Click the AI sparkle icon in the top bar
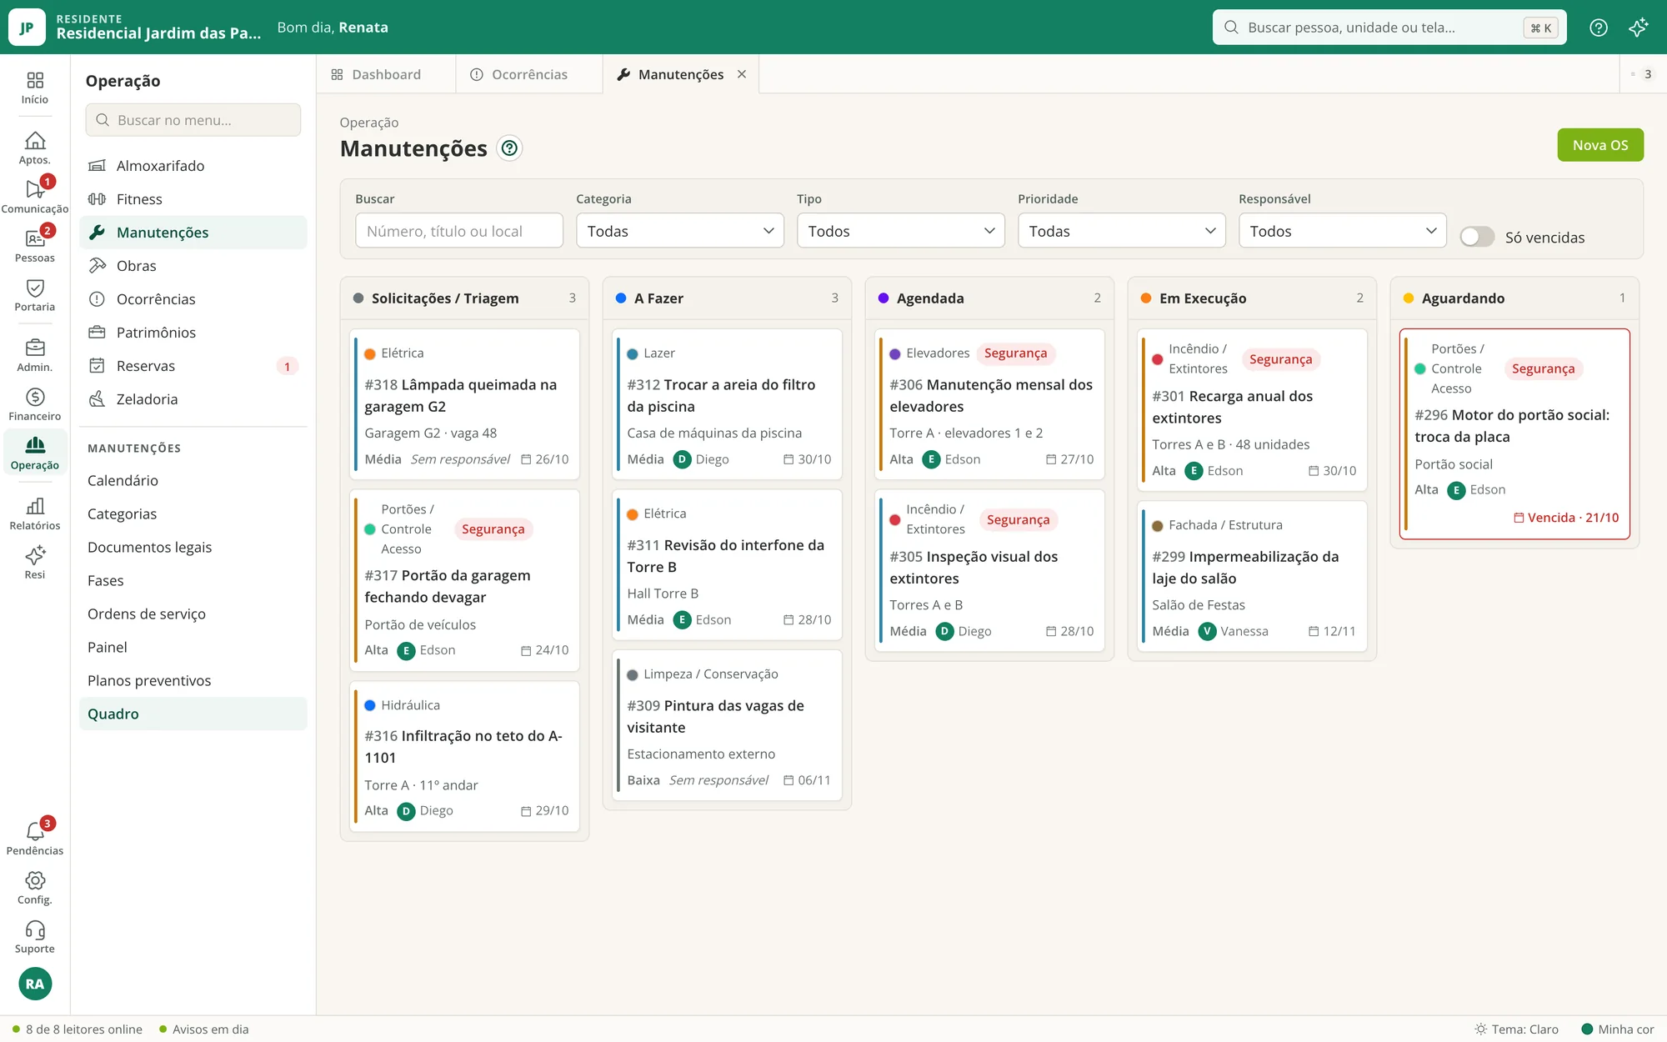 click(x=1638, y=28)
